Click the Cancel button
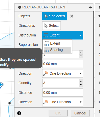Image resolution: width=100 pixels, height=117 pixels. [80, 113]
